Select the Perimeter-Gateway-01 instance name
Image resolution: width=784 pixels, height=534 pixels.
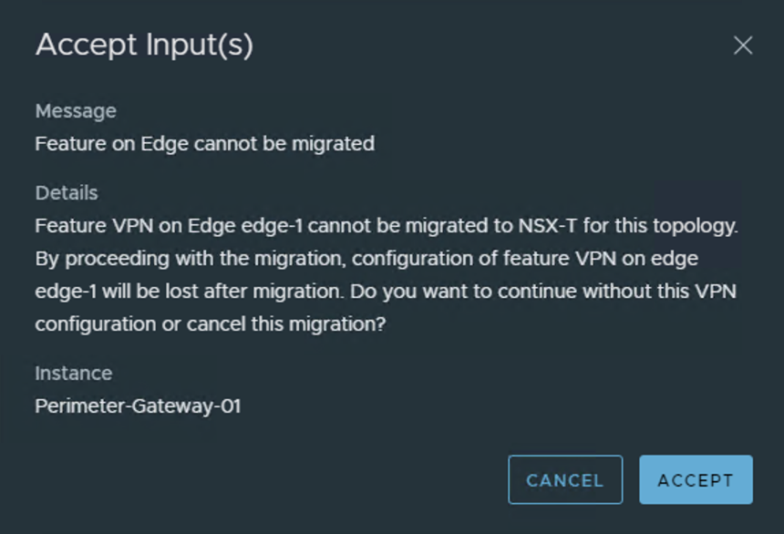[138, 406]
